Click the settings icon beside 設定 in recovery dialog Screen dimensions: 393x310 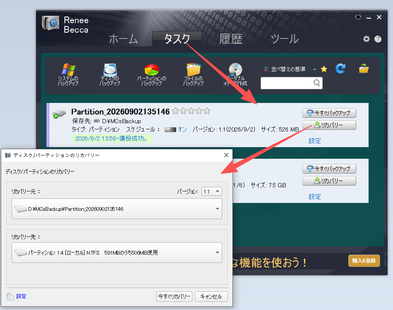pos(10,296)
